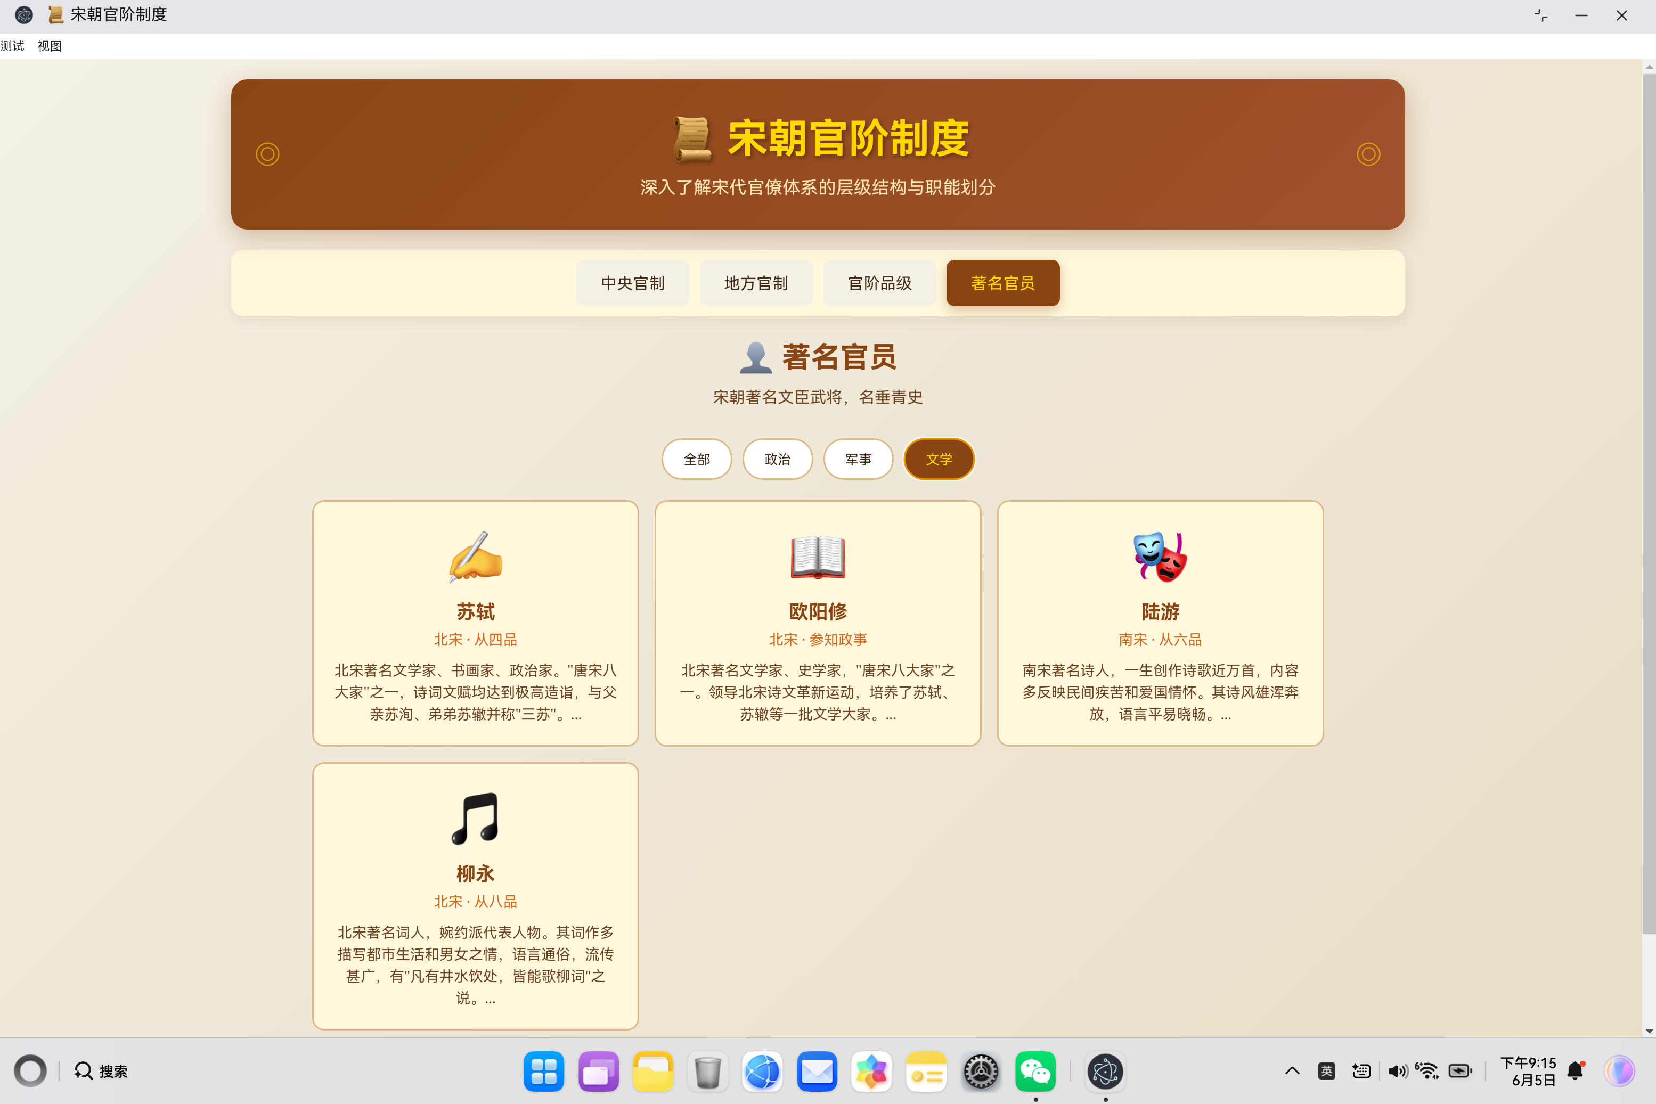Click the restore-down window button
This screenshot has width=1656, height=1104.
(1540, 15)
